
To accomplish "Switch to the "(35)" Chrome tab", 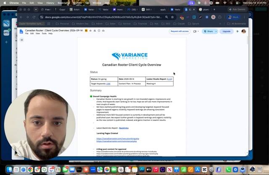I will (x=132, y=10).
